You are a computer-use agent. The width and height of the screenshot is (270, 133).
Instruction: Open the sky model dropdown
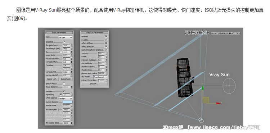pyautogui.click(x=100, y=77)
